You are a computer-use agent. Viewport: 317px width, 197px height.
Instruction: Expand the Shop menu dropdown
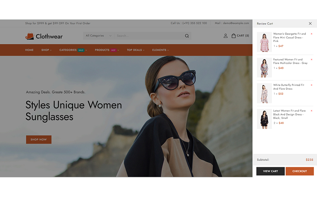point(46,50)
